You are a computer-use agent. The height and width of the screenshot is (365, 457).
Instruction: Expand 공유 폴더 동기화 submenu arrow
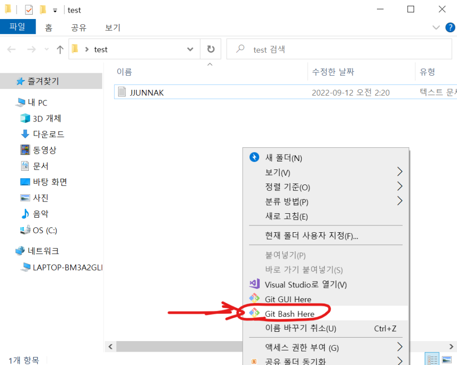(400, 361)
